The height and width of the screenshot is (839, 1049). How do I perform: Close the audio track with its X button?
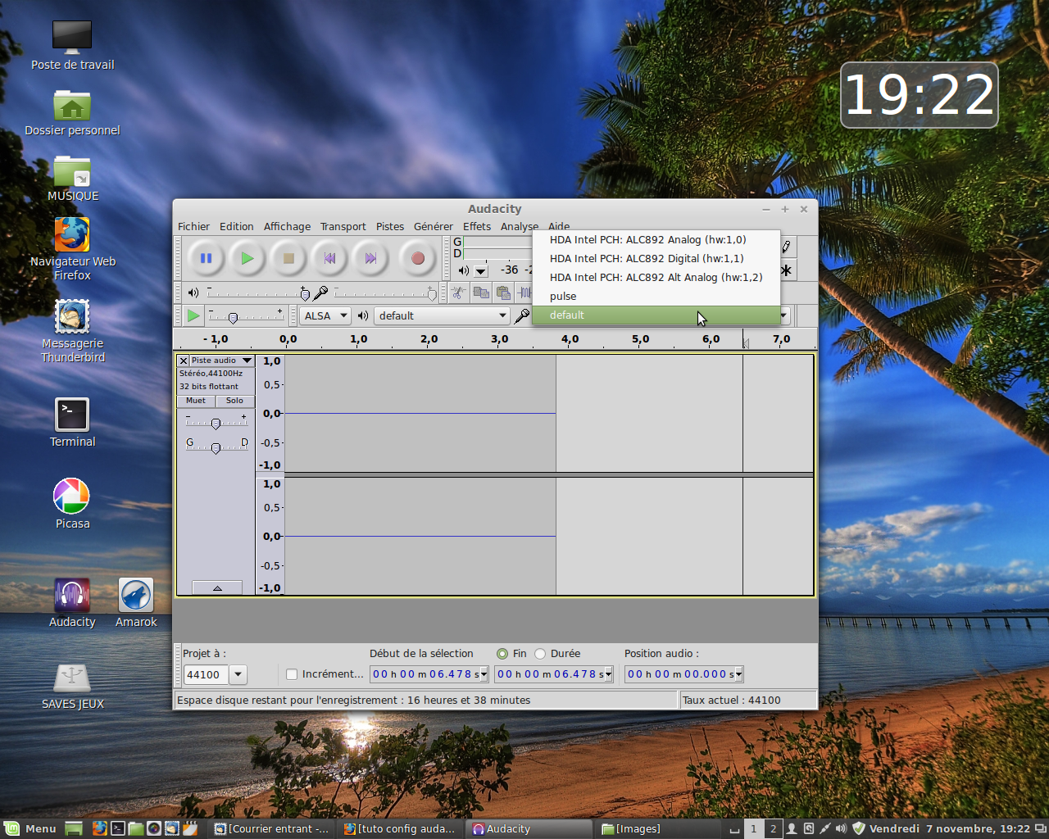(184, 361)
